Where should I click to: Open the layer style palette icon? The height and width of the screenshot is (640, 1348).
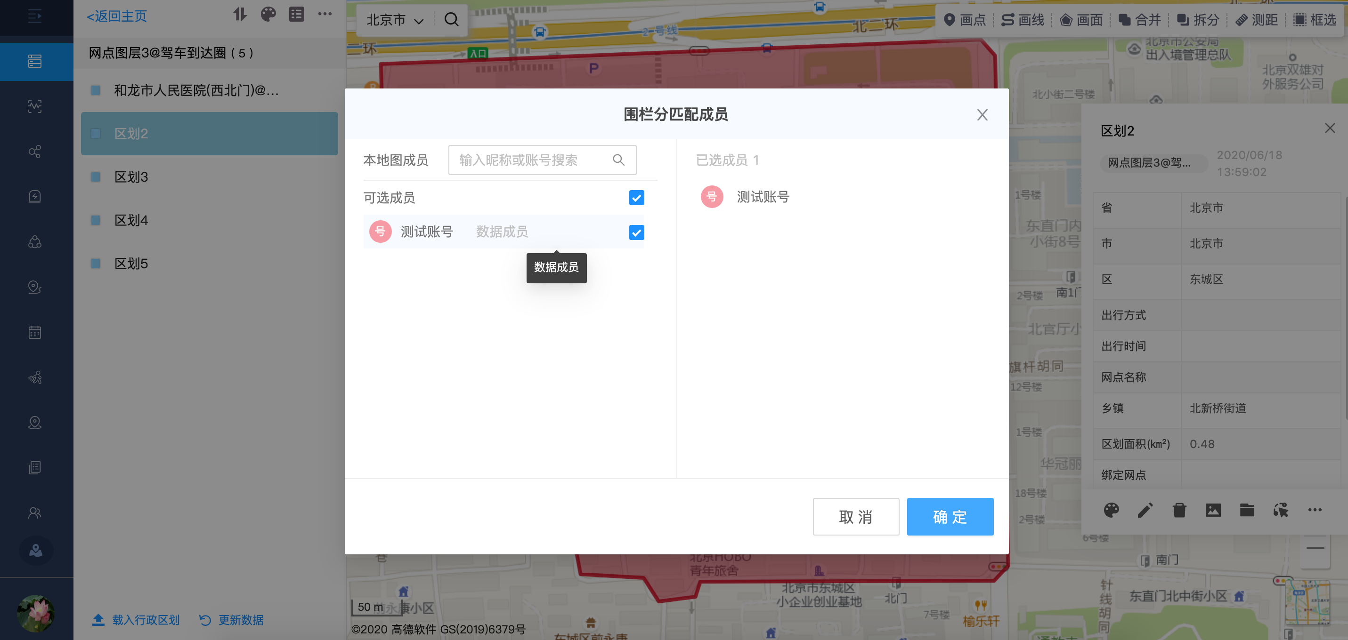point(268,15)
